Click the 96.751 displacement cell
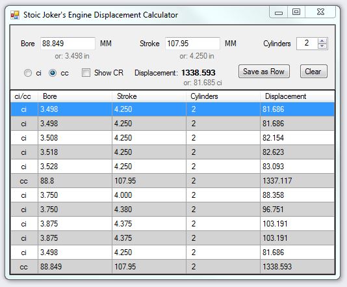Screen dimensions: 347x287 297,210
